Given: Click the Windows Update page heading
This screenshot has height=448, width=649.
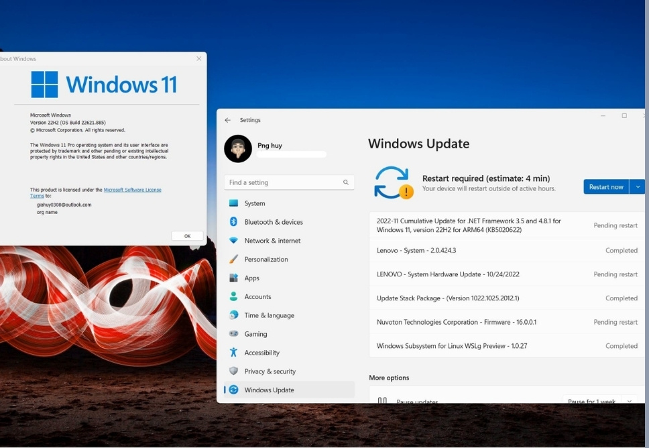Looking at the screenshot, I should click(418, 144).
